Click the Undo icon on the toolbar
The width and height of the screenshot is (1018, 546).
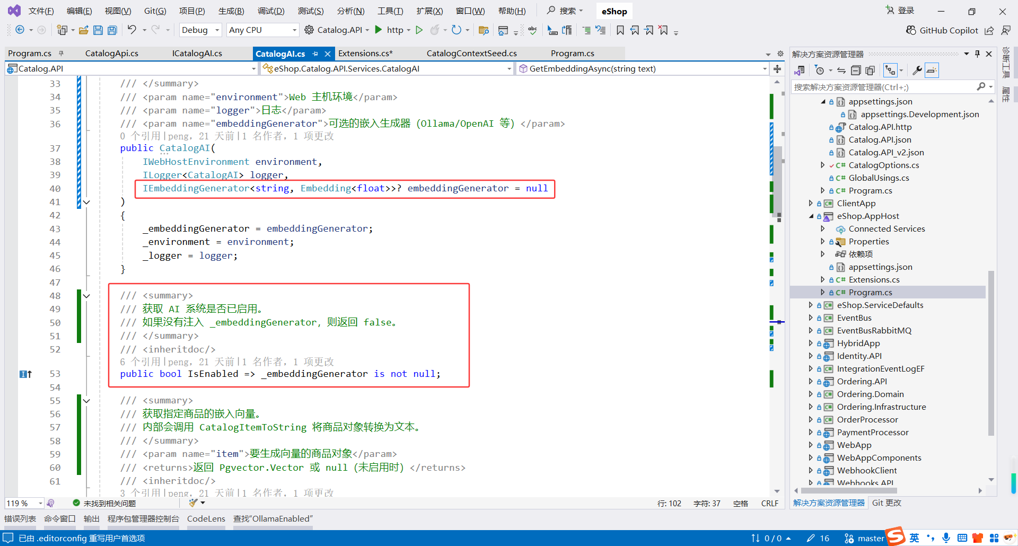[131, 30]
